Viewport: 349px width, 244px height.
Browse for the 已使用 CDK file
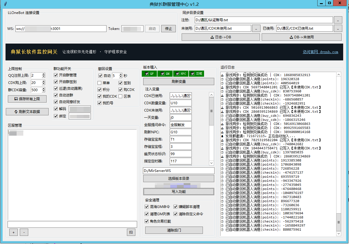pos(338,28)
